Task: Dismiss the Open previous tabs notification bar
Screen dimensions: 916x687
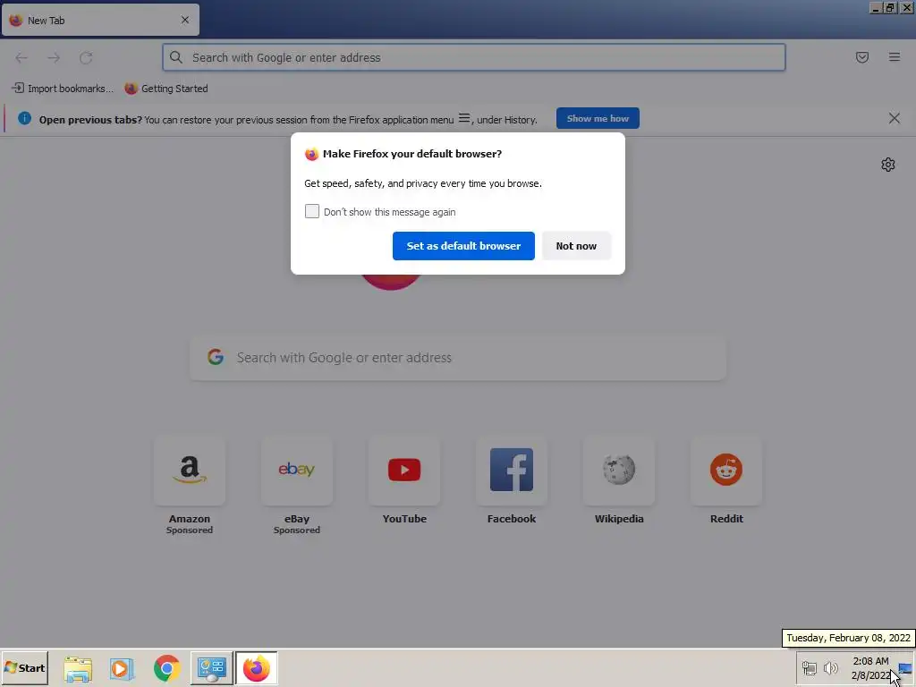Action: (x=894, y=119)
